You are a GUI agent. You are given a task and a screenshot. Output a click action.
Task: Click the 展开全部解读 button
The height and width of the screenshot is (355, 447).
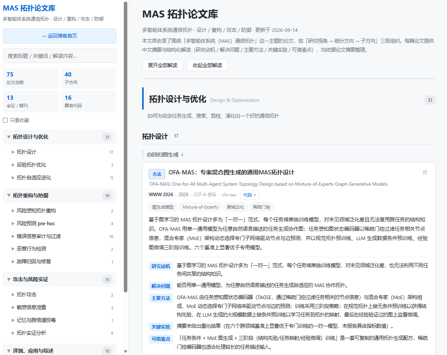(162, 65)
